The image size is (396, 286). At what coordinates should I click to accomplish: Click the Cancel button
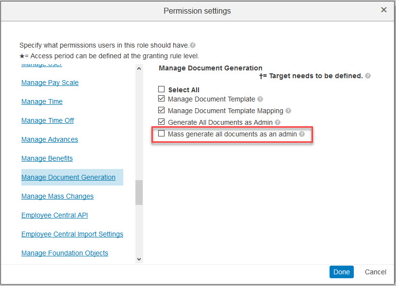click(x=375, y=272)
